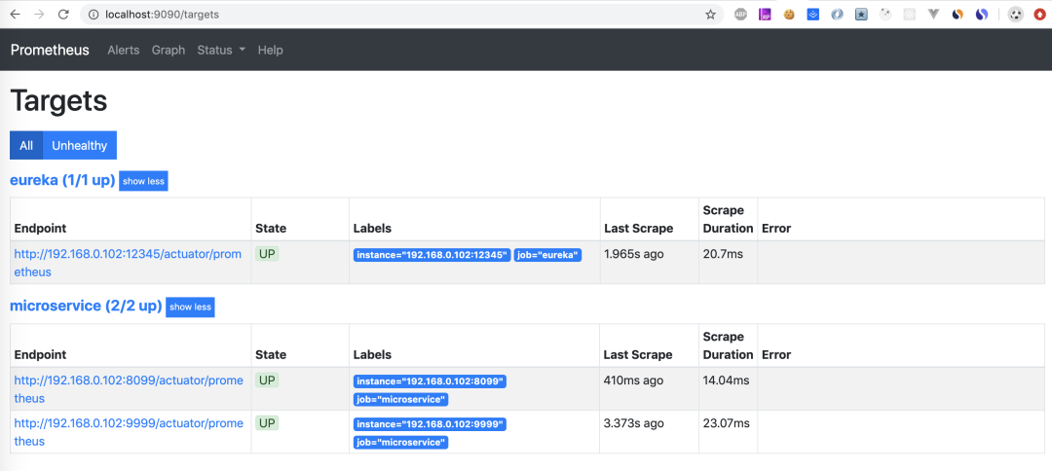The image size is (1052, 471).
Task: Reload the Prometheus targets page
Action: 63,15
